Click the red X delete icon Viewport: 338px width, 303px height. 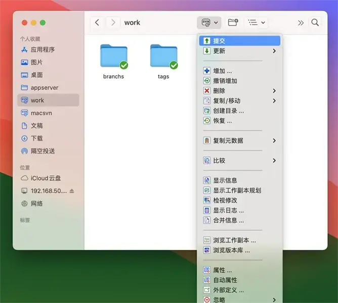pyautogui.click(x=207, y=91)
